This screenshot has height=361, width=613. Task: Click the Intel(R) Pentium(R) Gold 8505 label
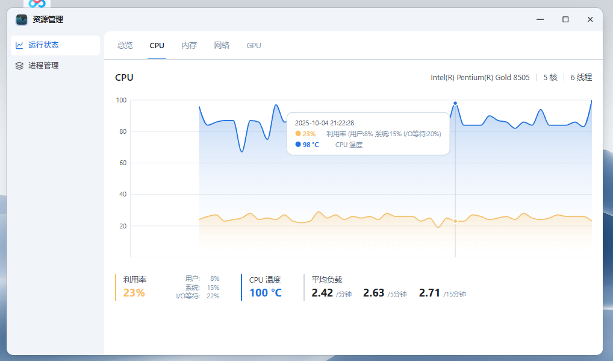(x=480, y=77)
